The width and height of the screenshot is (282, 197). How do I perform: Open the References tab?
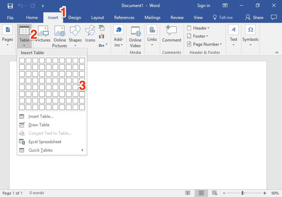click(124, 18)
